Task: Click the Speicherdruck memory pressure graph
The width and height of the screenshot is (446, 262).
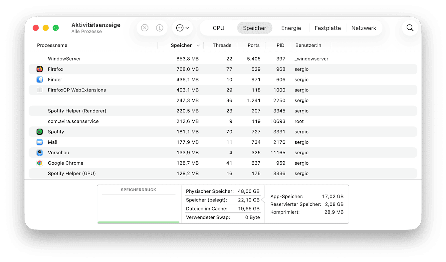Action: coord(139,208)
